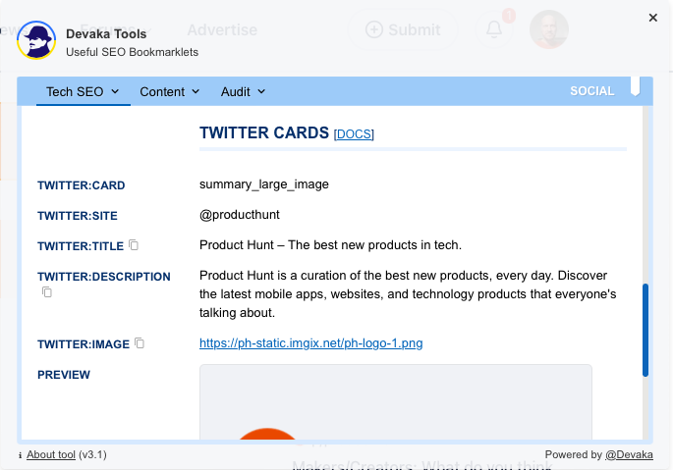Click the '(v3.1)' version text

(92, 454)
